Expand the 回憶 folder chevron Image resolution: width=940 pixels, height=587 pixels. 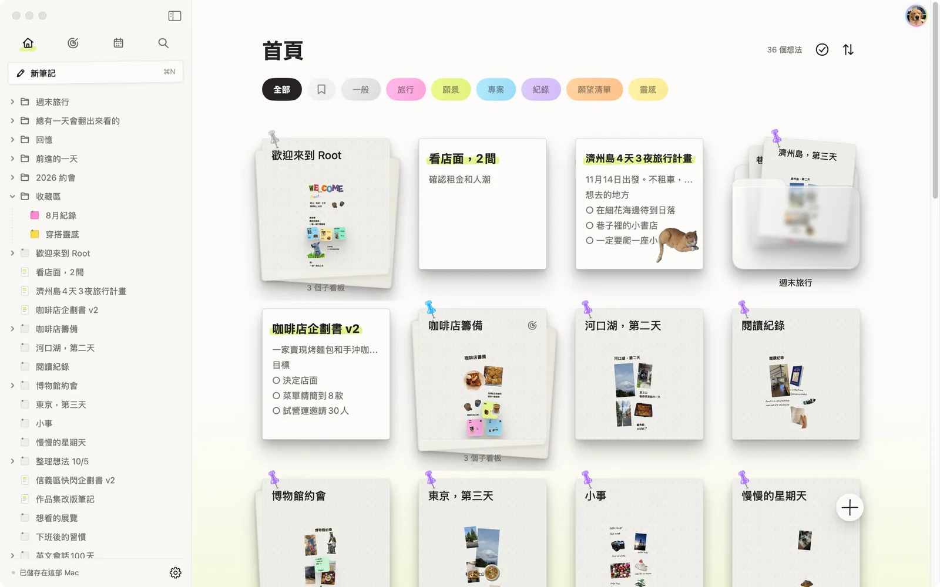tap(12, 140)
